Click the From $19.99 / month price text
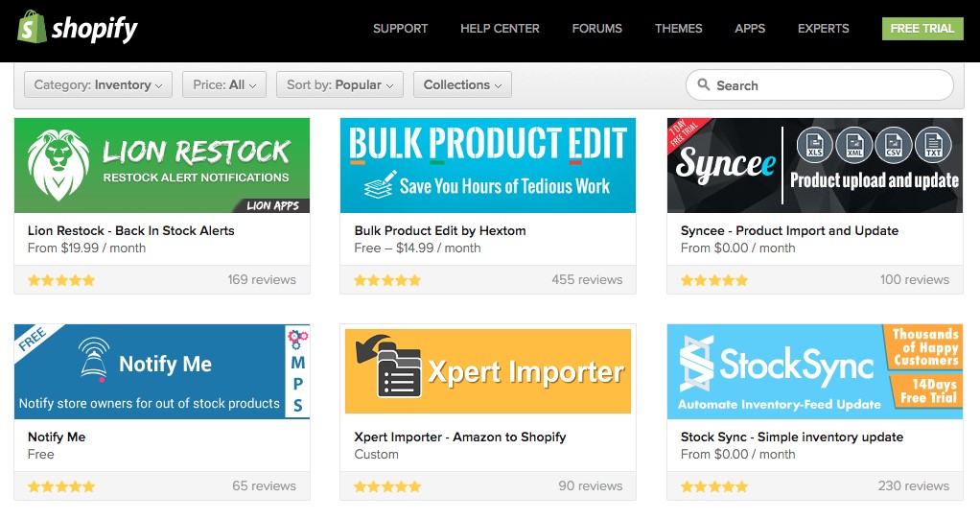 tap(87, 248)
